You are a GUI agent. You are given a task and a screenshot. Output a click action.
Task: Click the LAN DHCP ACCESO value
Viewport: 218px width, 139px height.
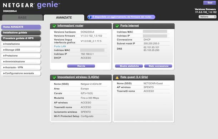pyautogui.click(x=86, y=58)
